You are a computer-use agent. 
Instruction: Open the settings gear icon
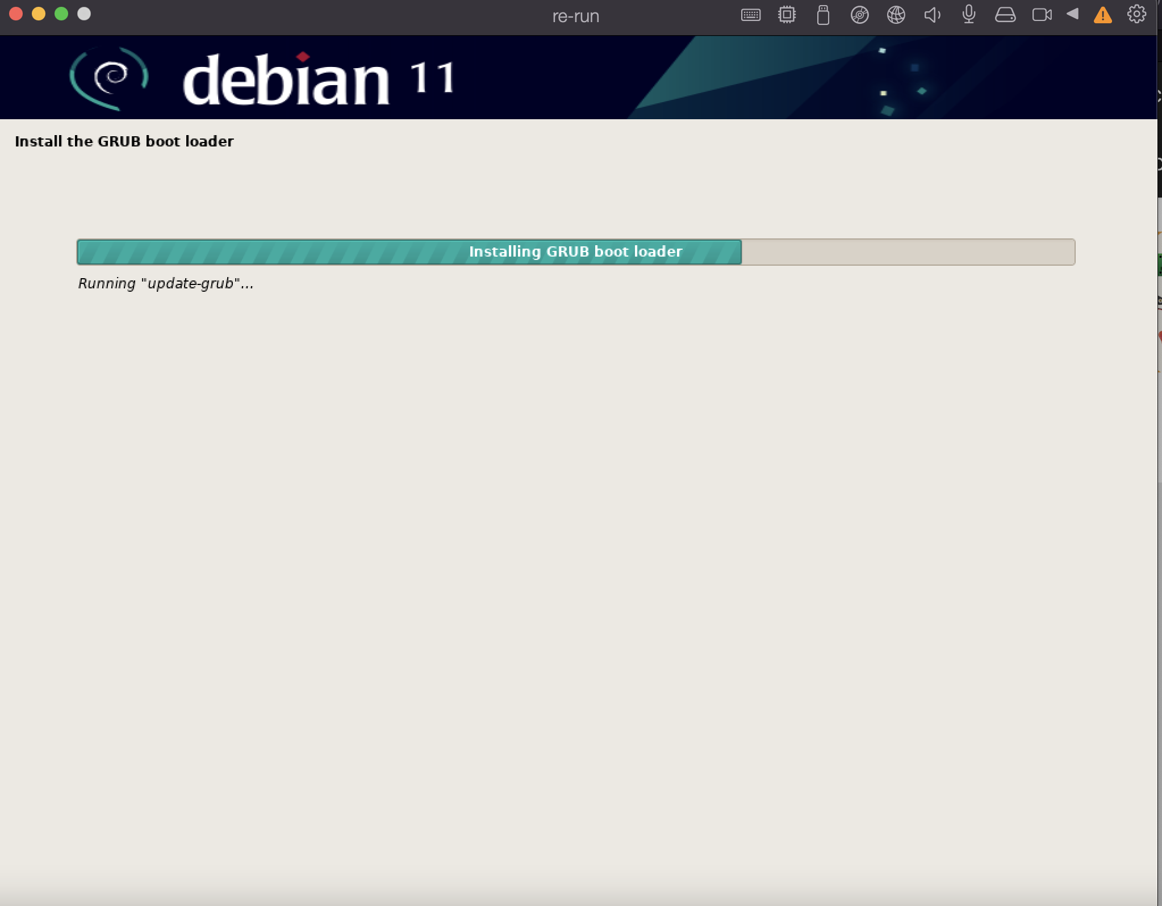point(1136,14)
